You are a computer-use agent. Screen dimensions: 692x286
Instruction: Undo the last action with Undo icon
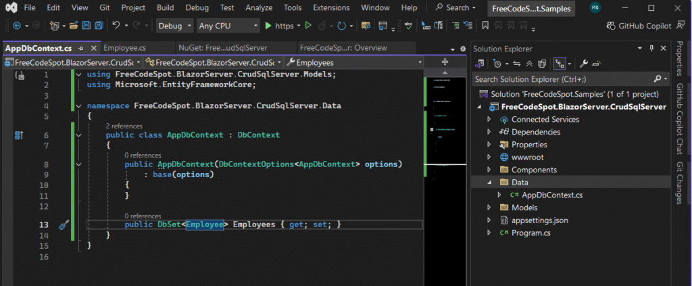116,26
